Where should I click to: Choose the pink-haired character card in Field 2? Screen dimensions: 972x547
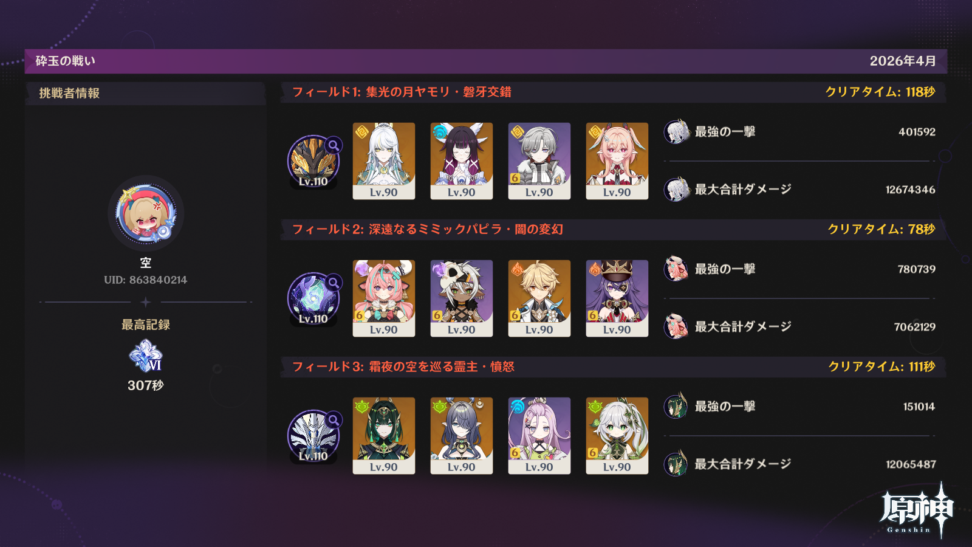[384, 298]
